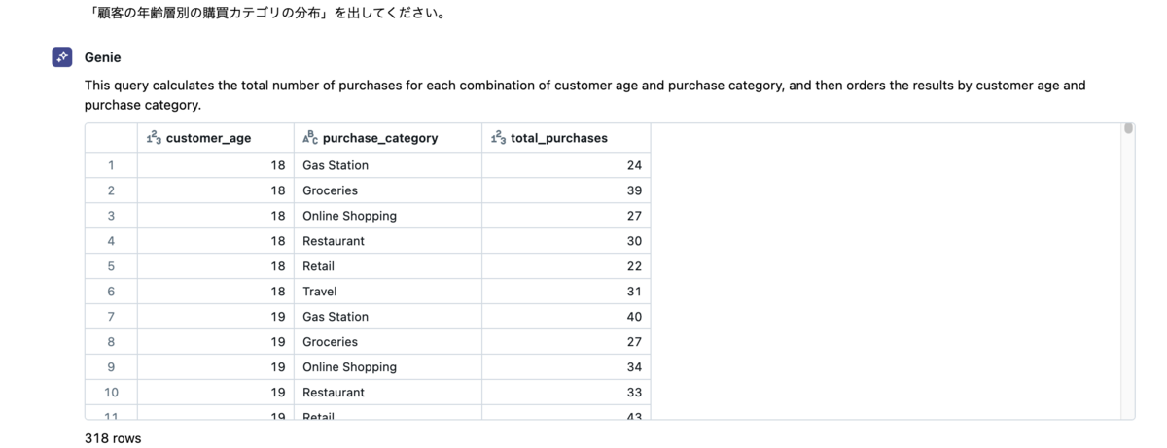
Task: Select row number 10 in the table
Action: (111, 393)
